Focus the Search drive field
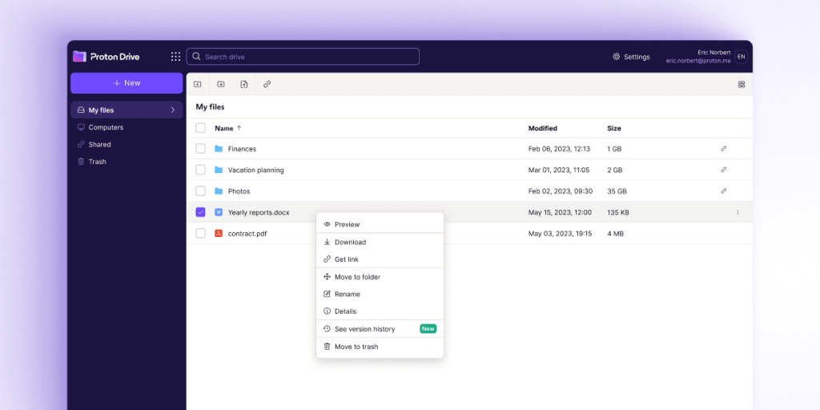This screenshot has width=820, height=410. [303, 57]
